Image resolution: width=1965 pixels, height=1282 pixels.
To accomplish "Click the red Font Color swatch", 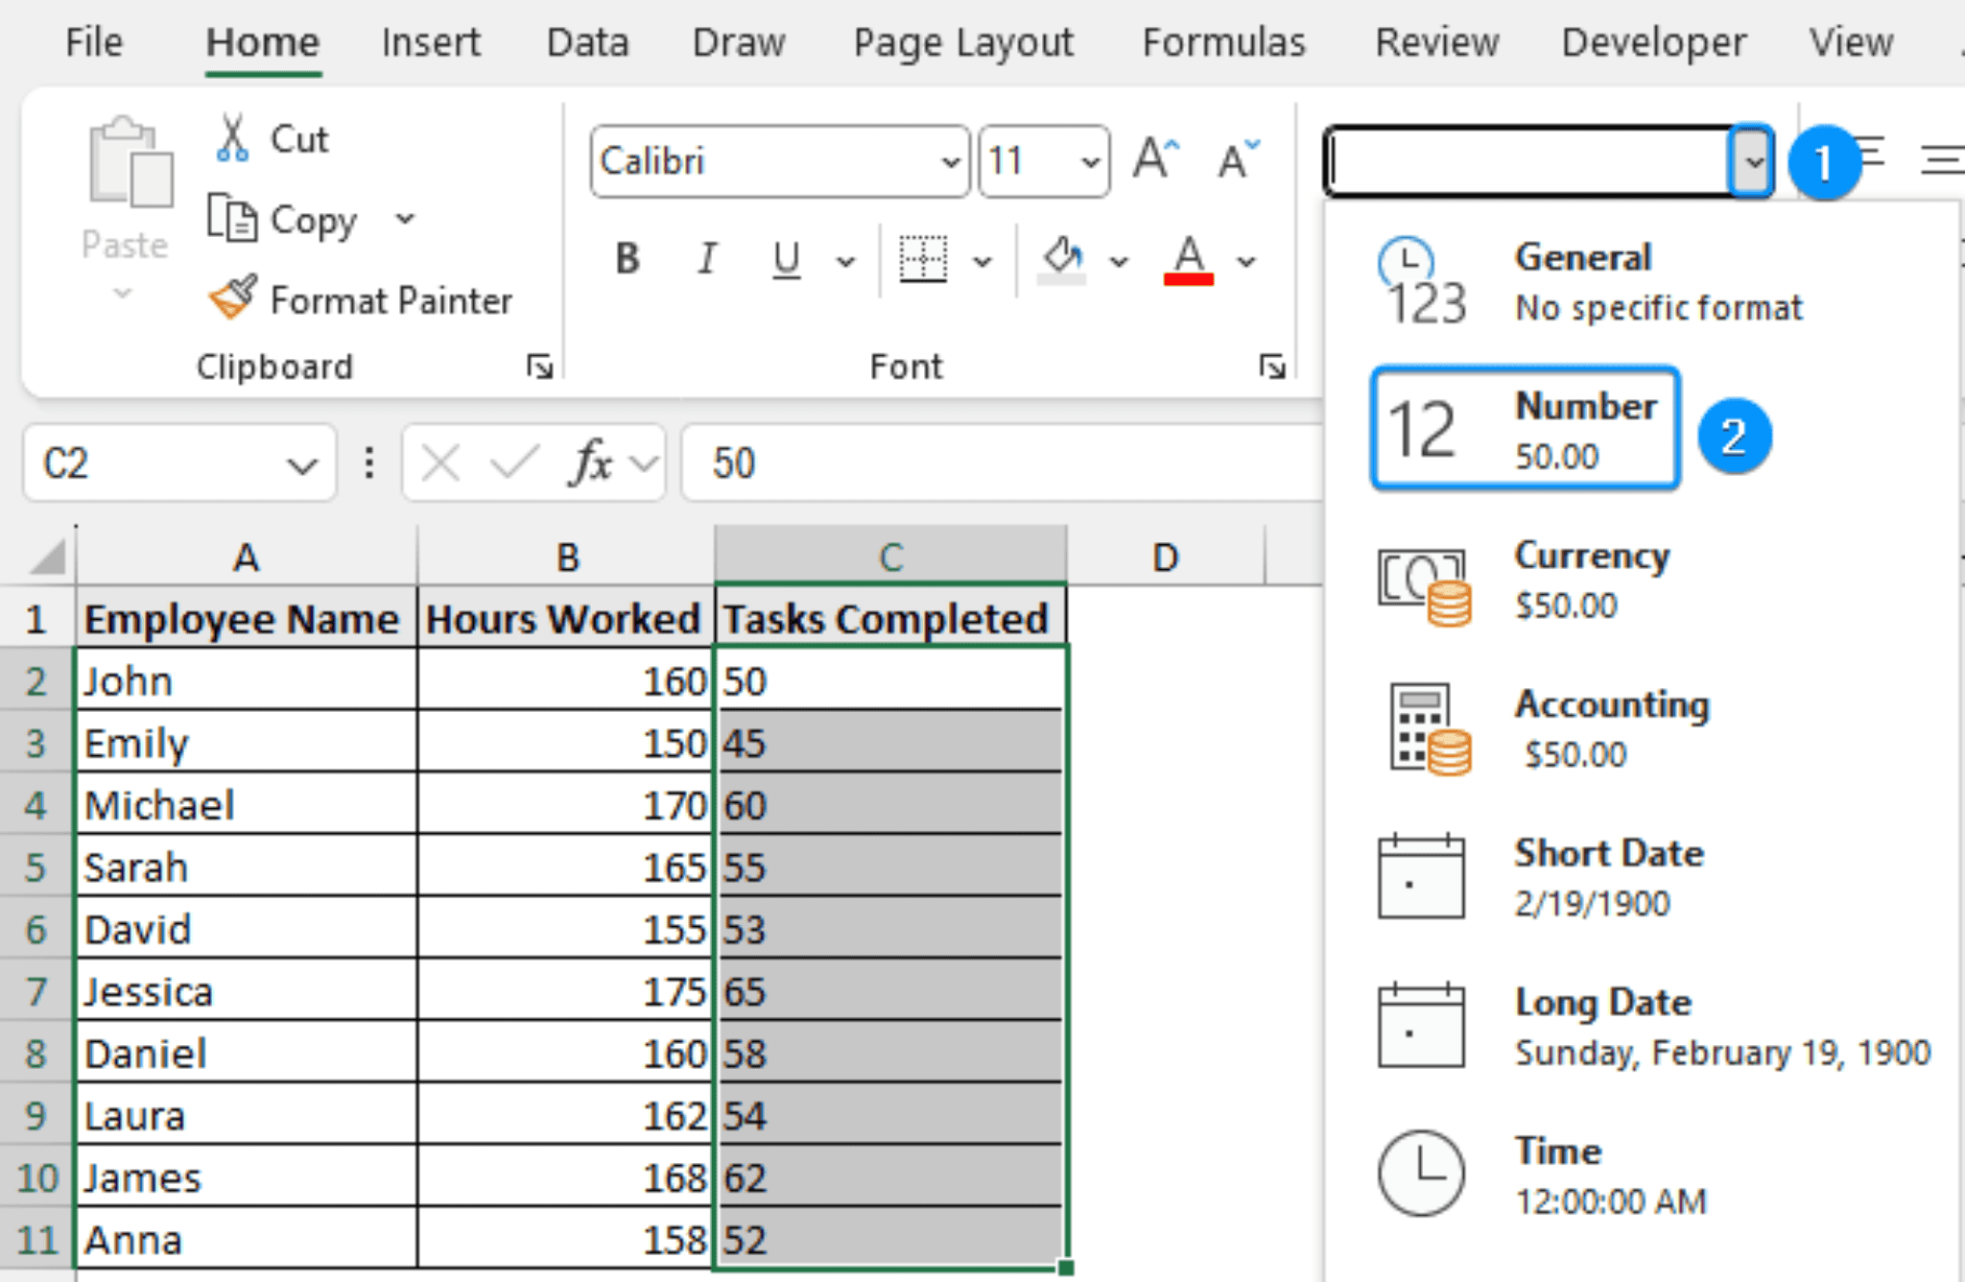I will point(1188,278).
